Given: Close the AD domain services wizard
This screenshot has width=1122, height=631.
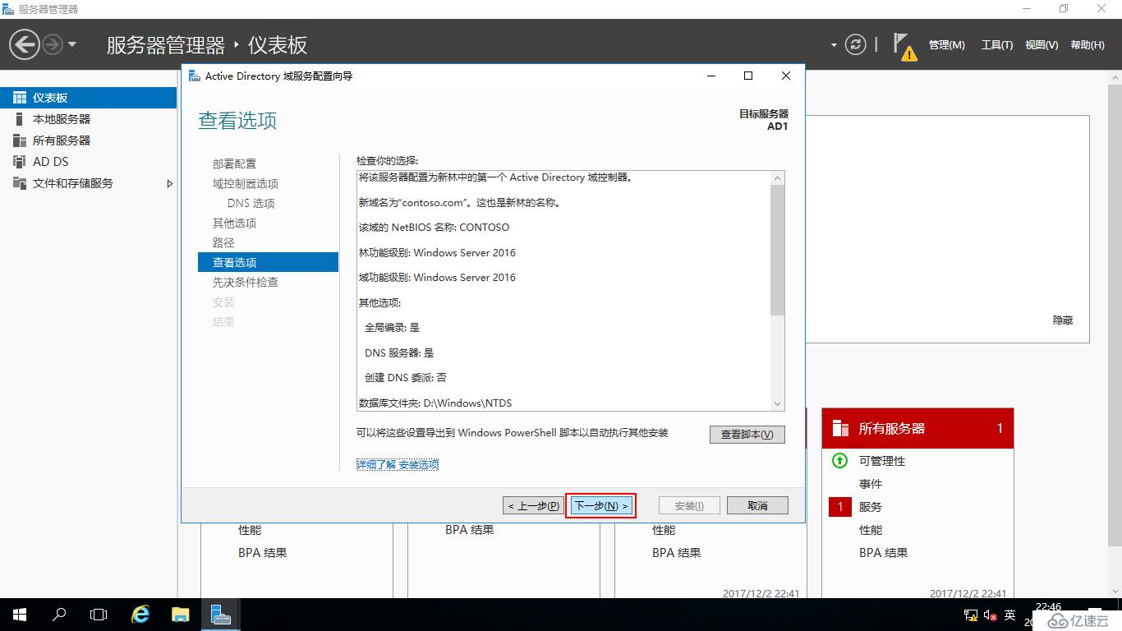Looking at the screenshot, I should [x=786, y=76].
